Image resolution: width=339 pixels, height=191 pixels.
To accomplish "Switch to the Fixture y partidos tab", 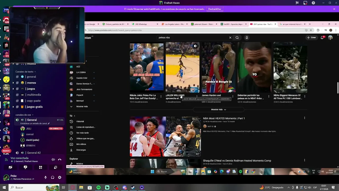I will (x=115, y=24).
